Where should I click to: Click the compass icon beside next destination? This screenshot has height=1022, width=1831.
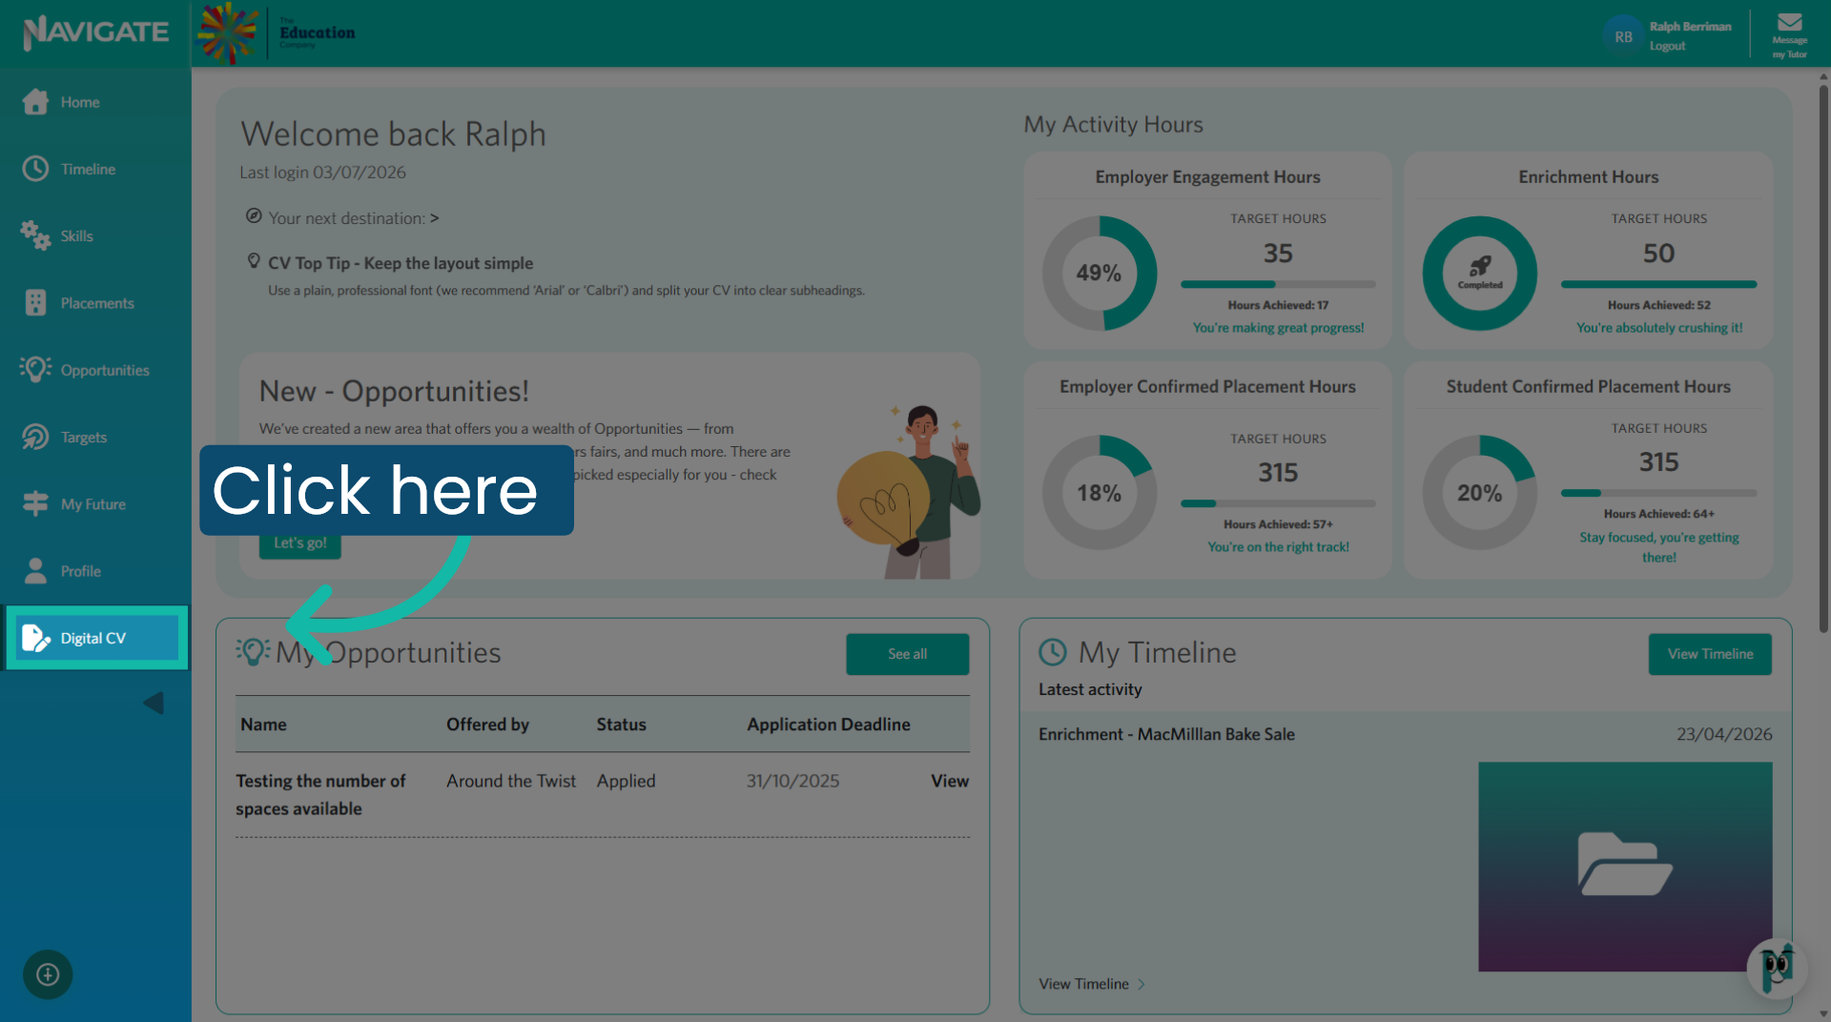coord(254,216)
